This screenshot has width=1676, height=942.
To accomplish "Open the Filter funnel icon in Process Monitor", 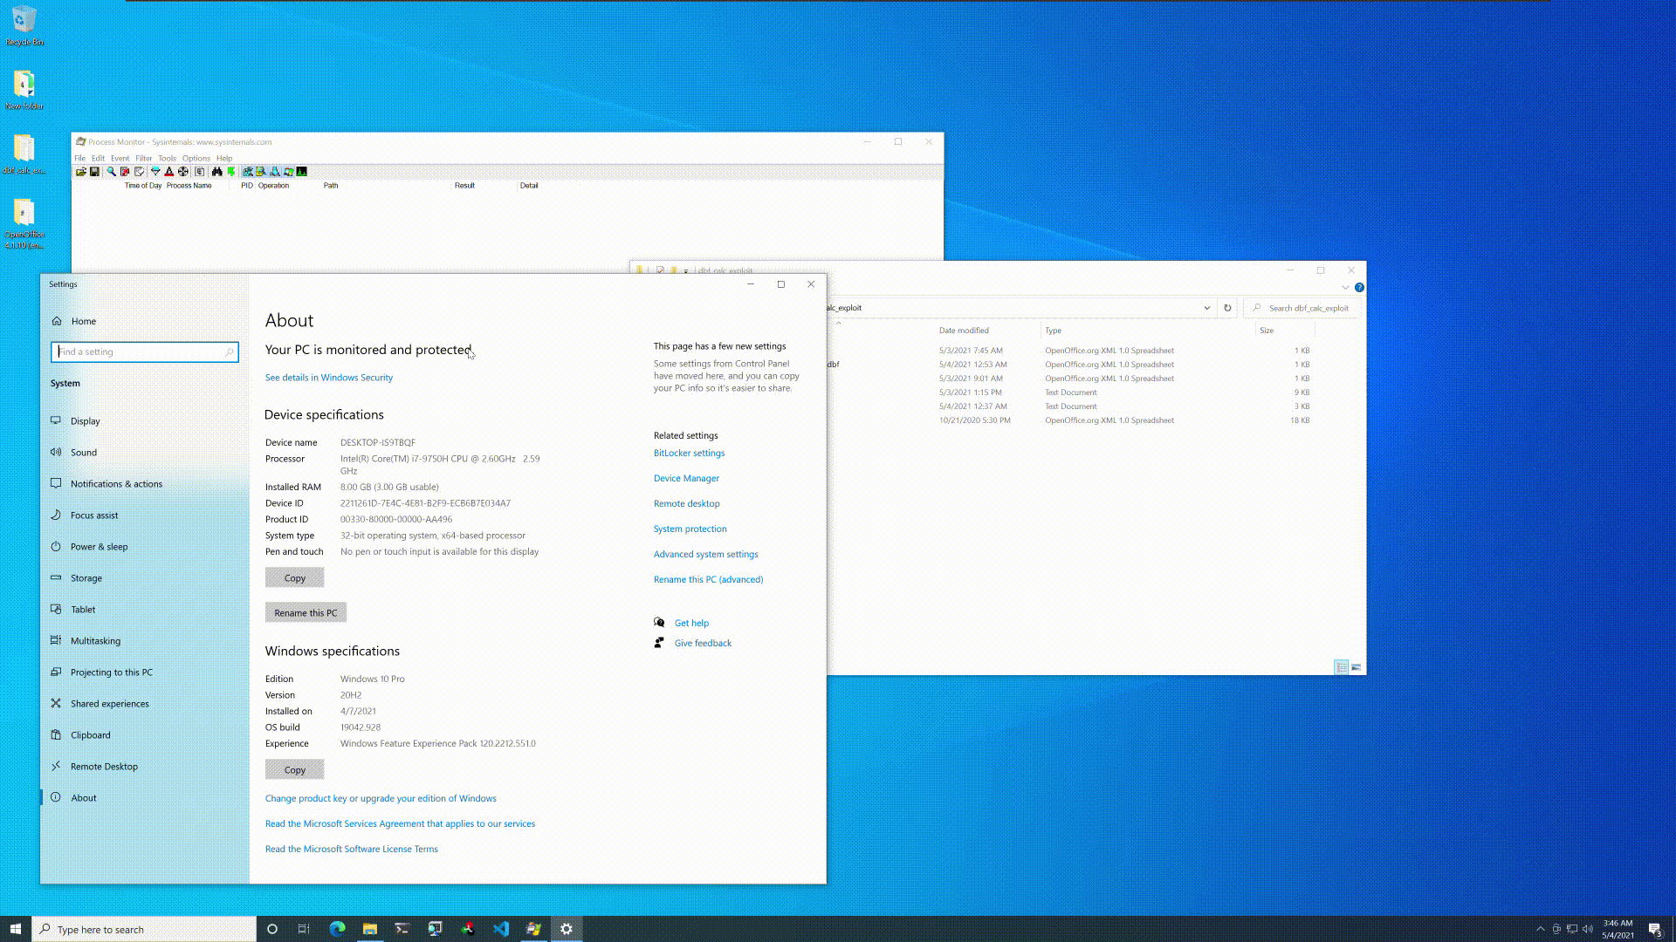I will point(155,172).
